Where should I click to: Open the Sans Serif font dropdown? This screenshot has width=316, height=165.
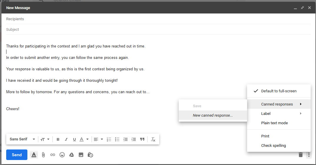(x=22, y=139)
